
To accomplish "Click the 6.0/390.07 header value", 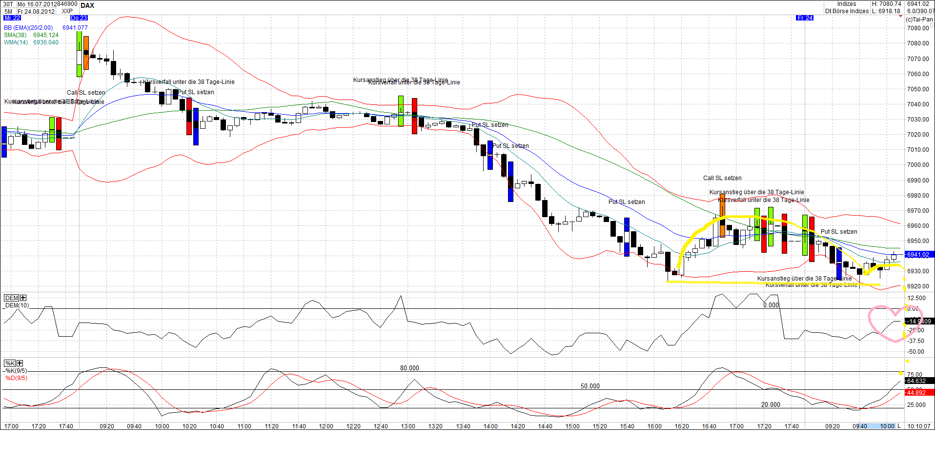I will click(x=920, y=11).
